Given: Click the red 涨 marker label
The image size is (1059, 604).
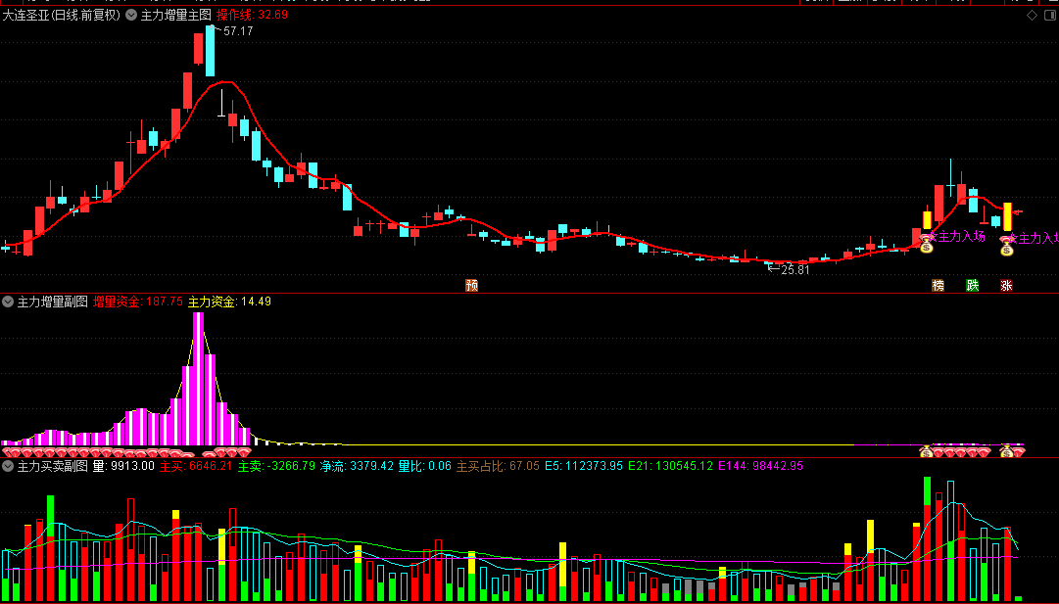Looking at the screenshot, I should (x=1007, y=286).
